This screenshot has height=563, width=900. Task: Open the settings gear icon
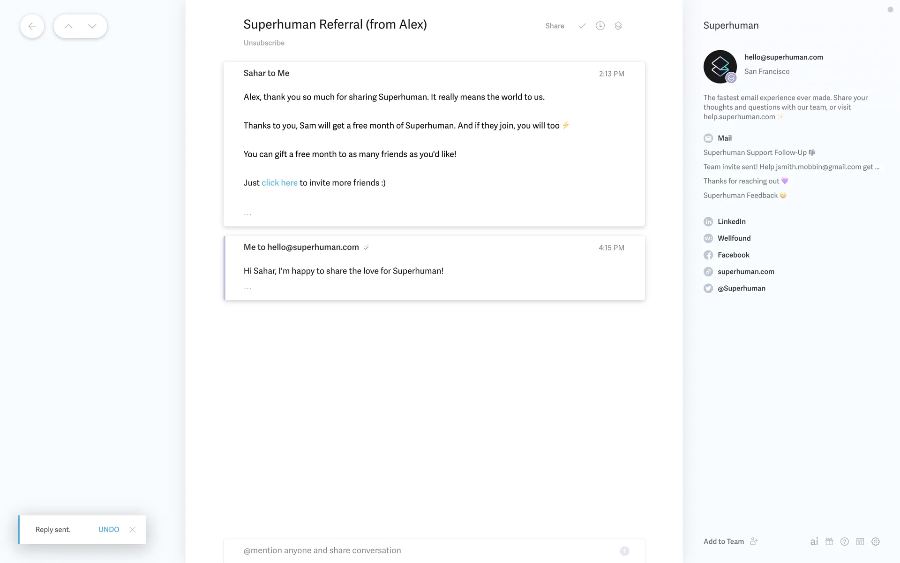click(x=876, y=541)
